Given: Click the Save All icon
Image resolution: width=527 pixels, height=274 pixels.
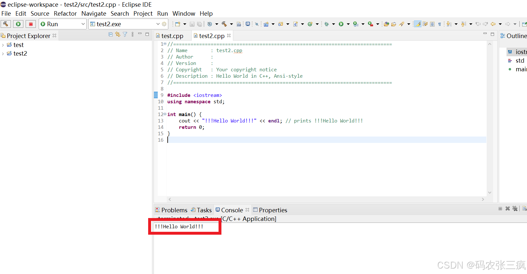Looking at the screenshot, I should coord(200,24).
